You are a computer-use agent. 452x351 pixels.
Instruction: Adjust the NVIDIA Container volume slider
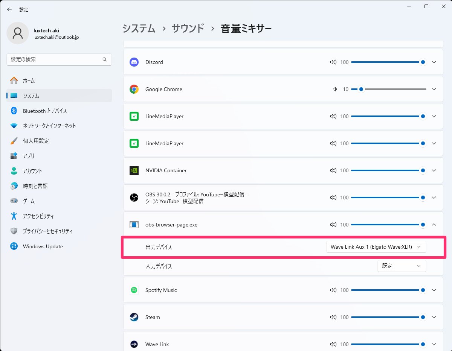pos(389,170)
